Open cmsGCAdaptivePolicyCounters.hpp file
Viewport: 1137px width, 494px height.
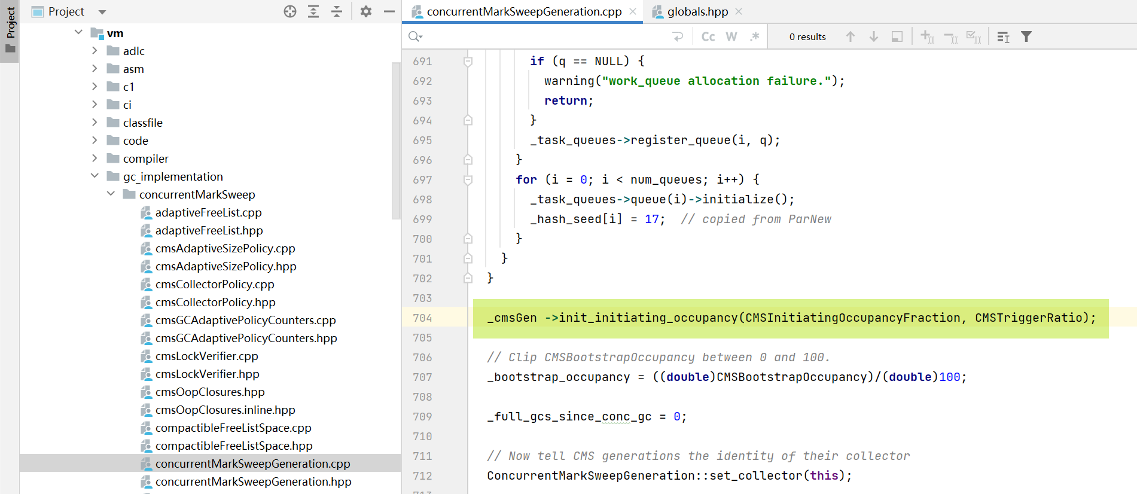coord(246,338)
